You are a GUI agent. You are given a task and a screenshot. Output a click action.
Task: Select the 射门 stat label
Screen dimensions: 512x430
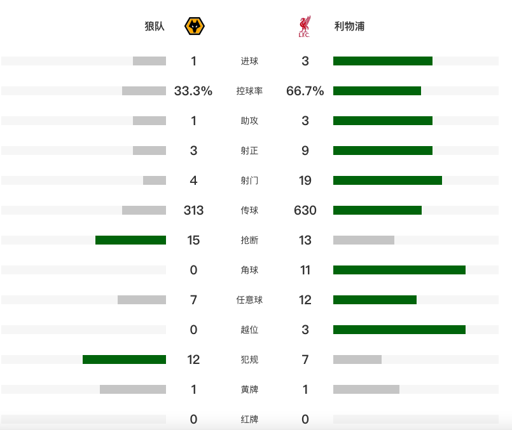[249, 181]
